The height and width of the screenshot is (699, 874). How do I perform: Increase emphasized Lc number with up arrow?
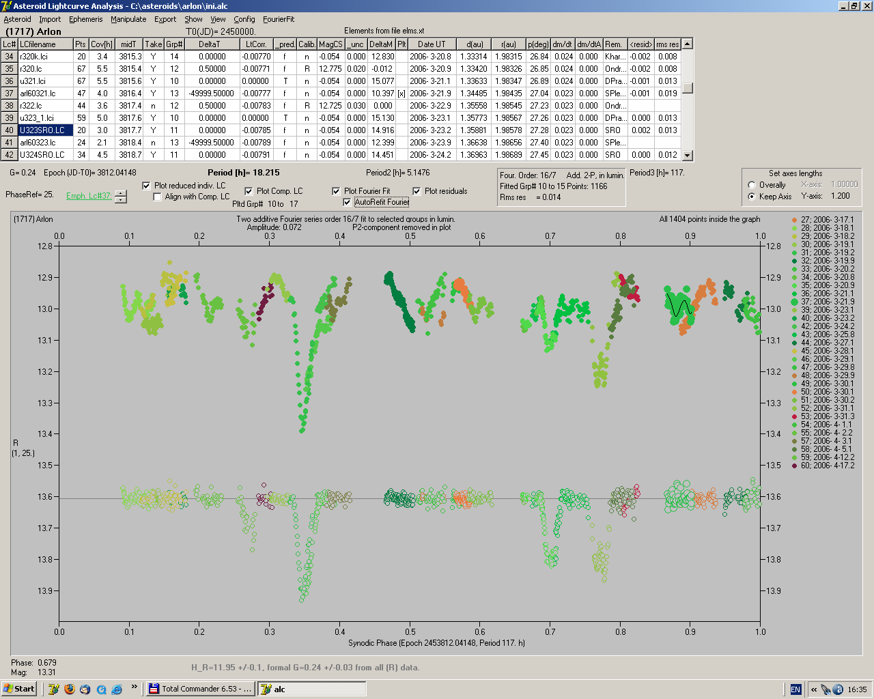pyautogui.click(x=121, y=193)
